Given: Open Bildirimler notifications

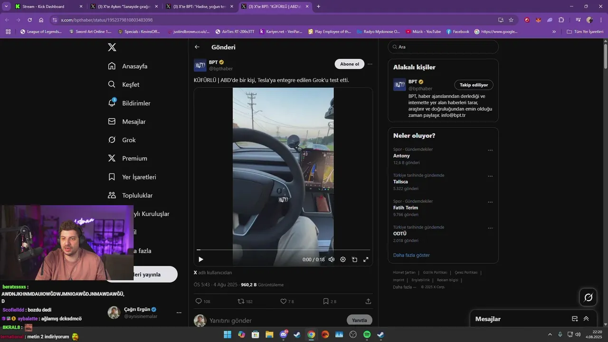Looking at the screenshot, I should (x=129, y=103).
